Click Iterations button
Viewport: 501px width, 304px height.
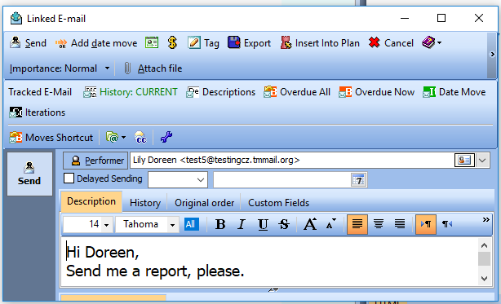click(x=37, y=112)
